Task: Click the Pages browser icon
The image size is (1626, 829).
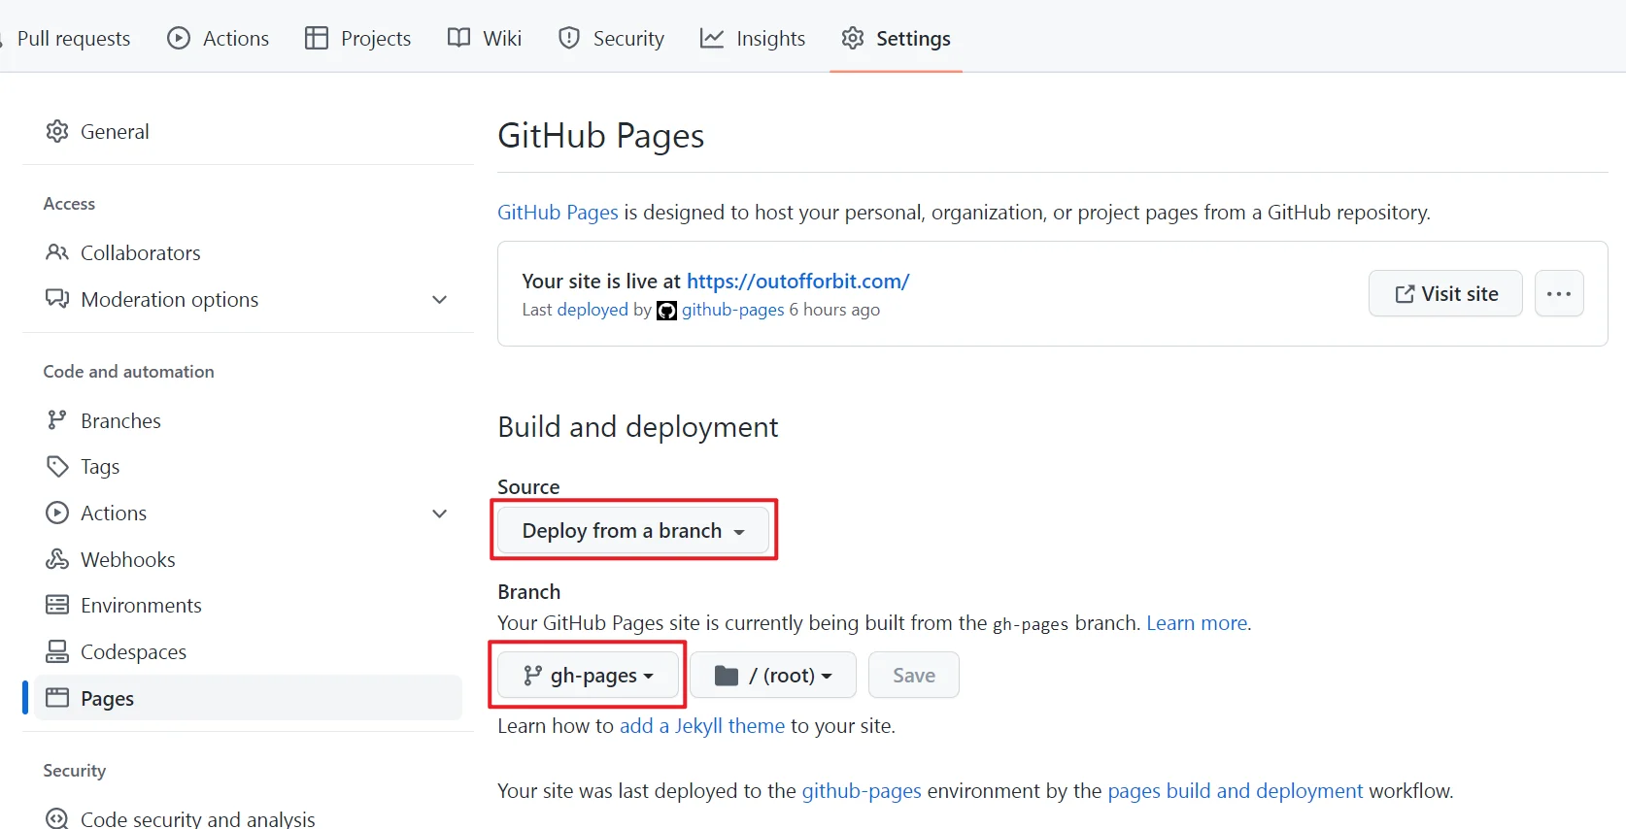Action: (57, 698)
